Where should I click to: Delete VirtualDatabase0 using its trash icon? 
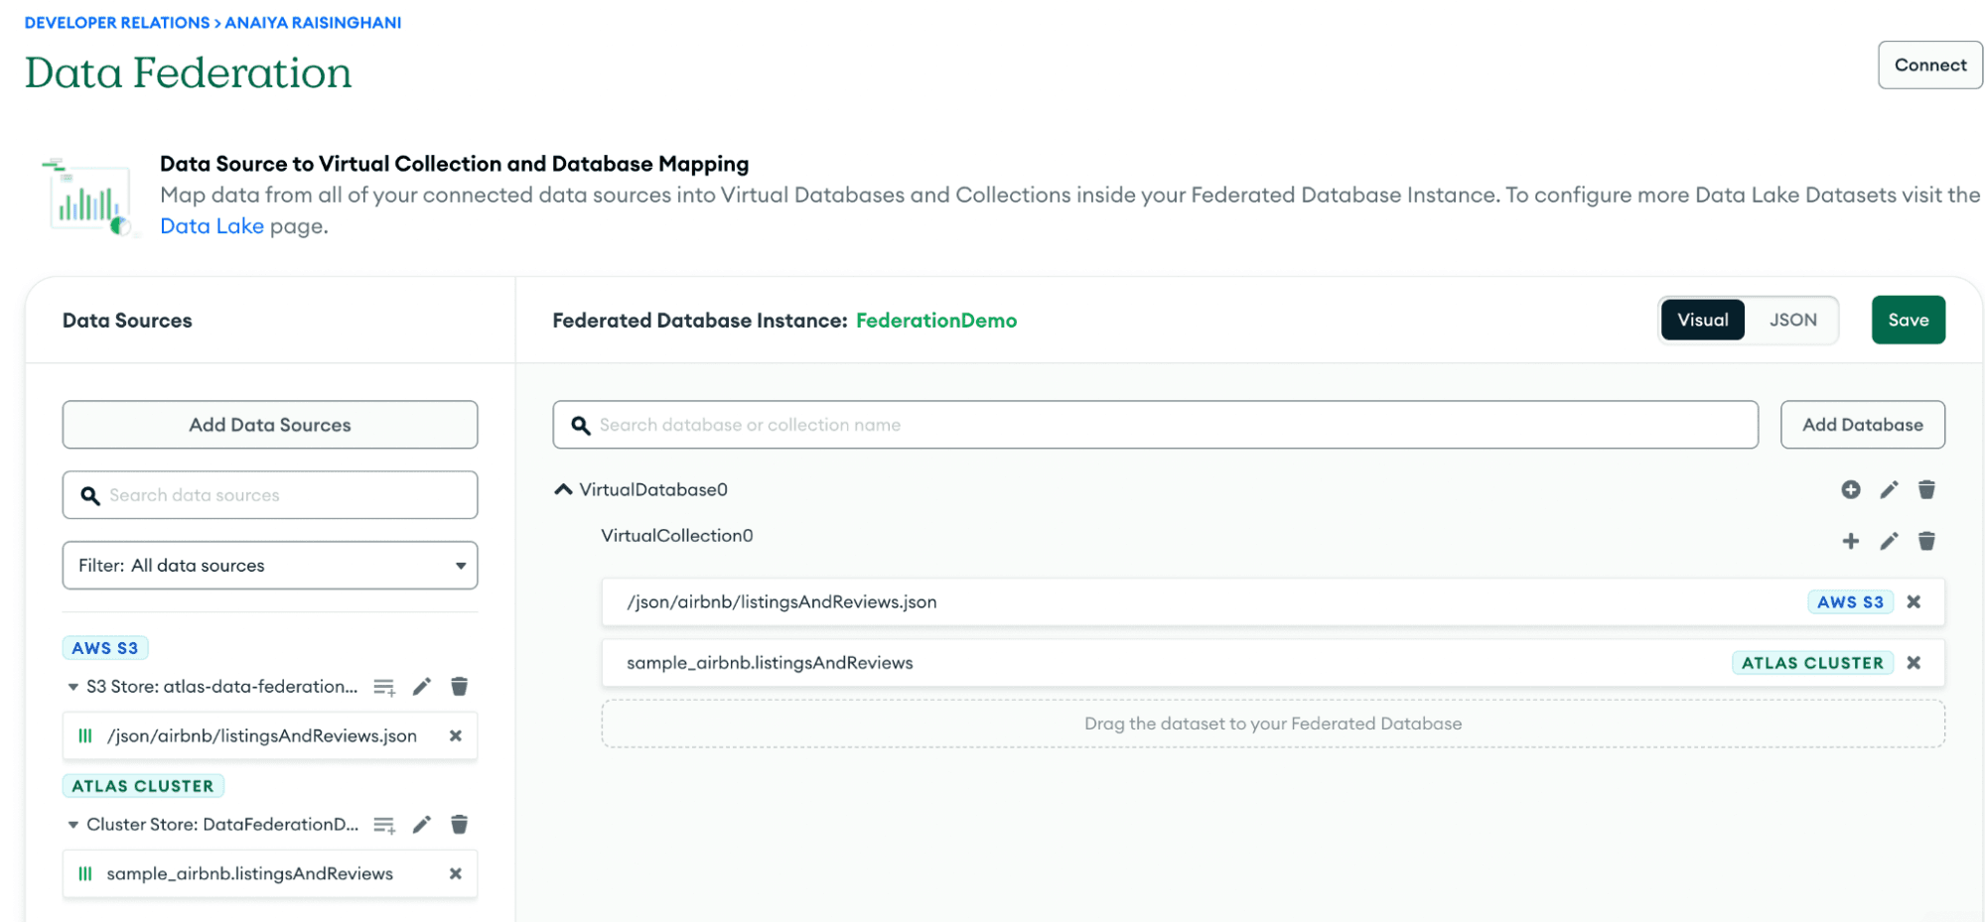tap(1925, 489)
